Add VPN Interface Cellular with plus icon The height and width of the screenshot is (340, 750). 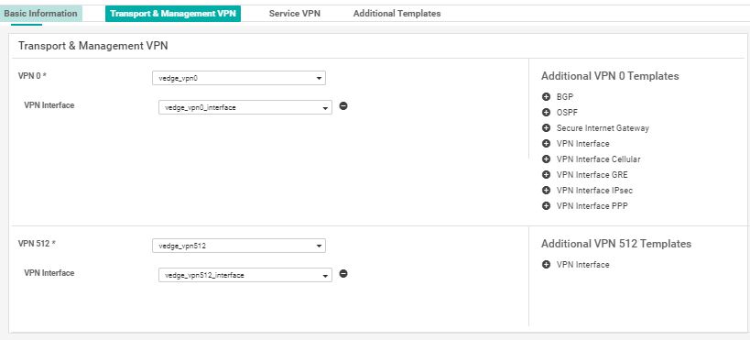(x=546, y=159)
